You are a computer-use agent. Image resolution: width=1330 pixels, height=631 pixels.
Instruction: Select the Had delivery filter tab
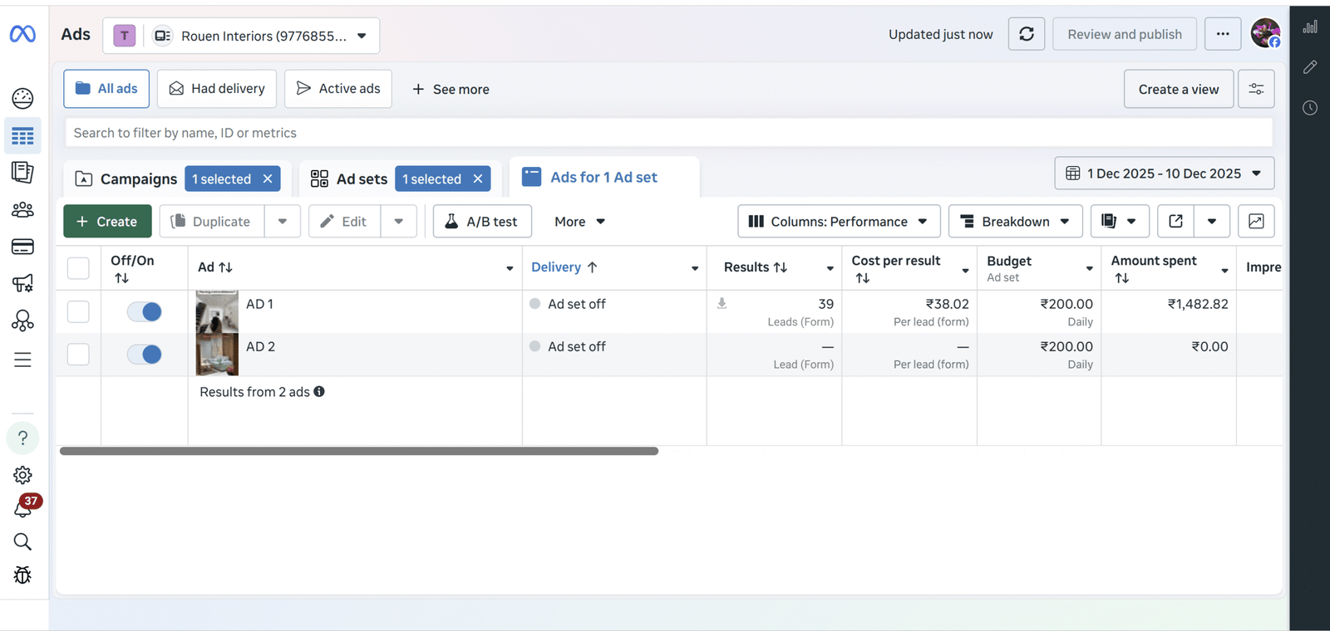click(217, 89)
